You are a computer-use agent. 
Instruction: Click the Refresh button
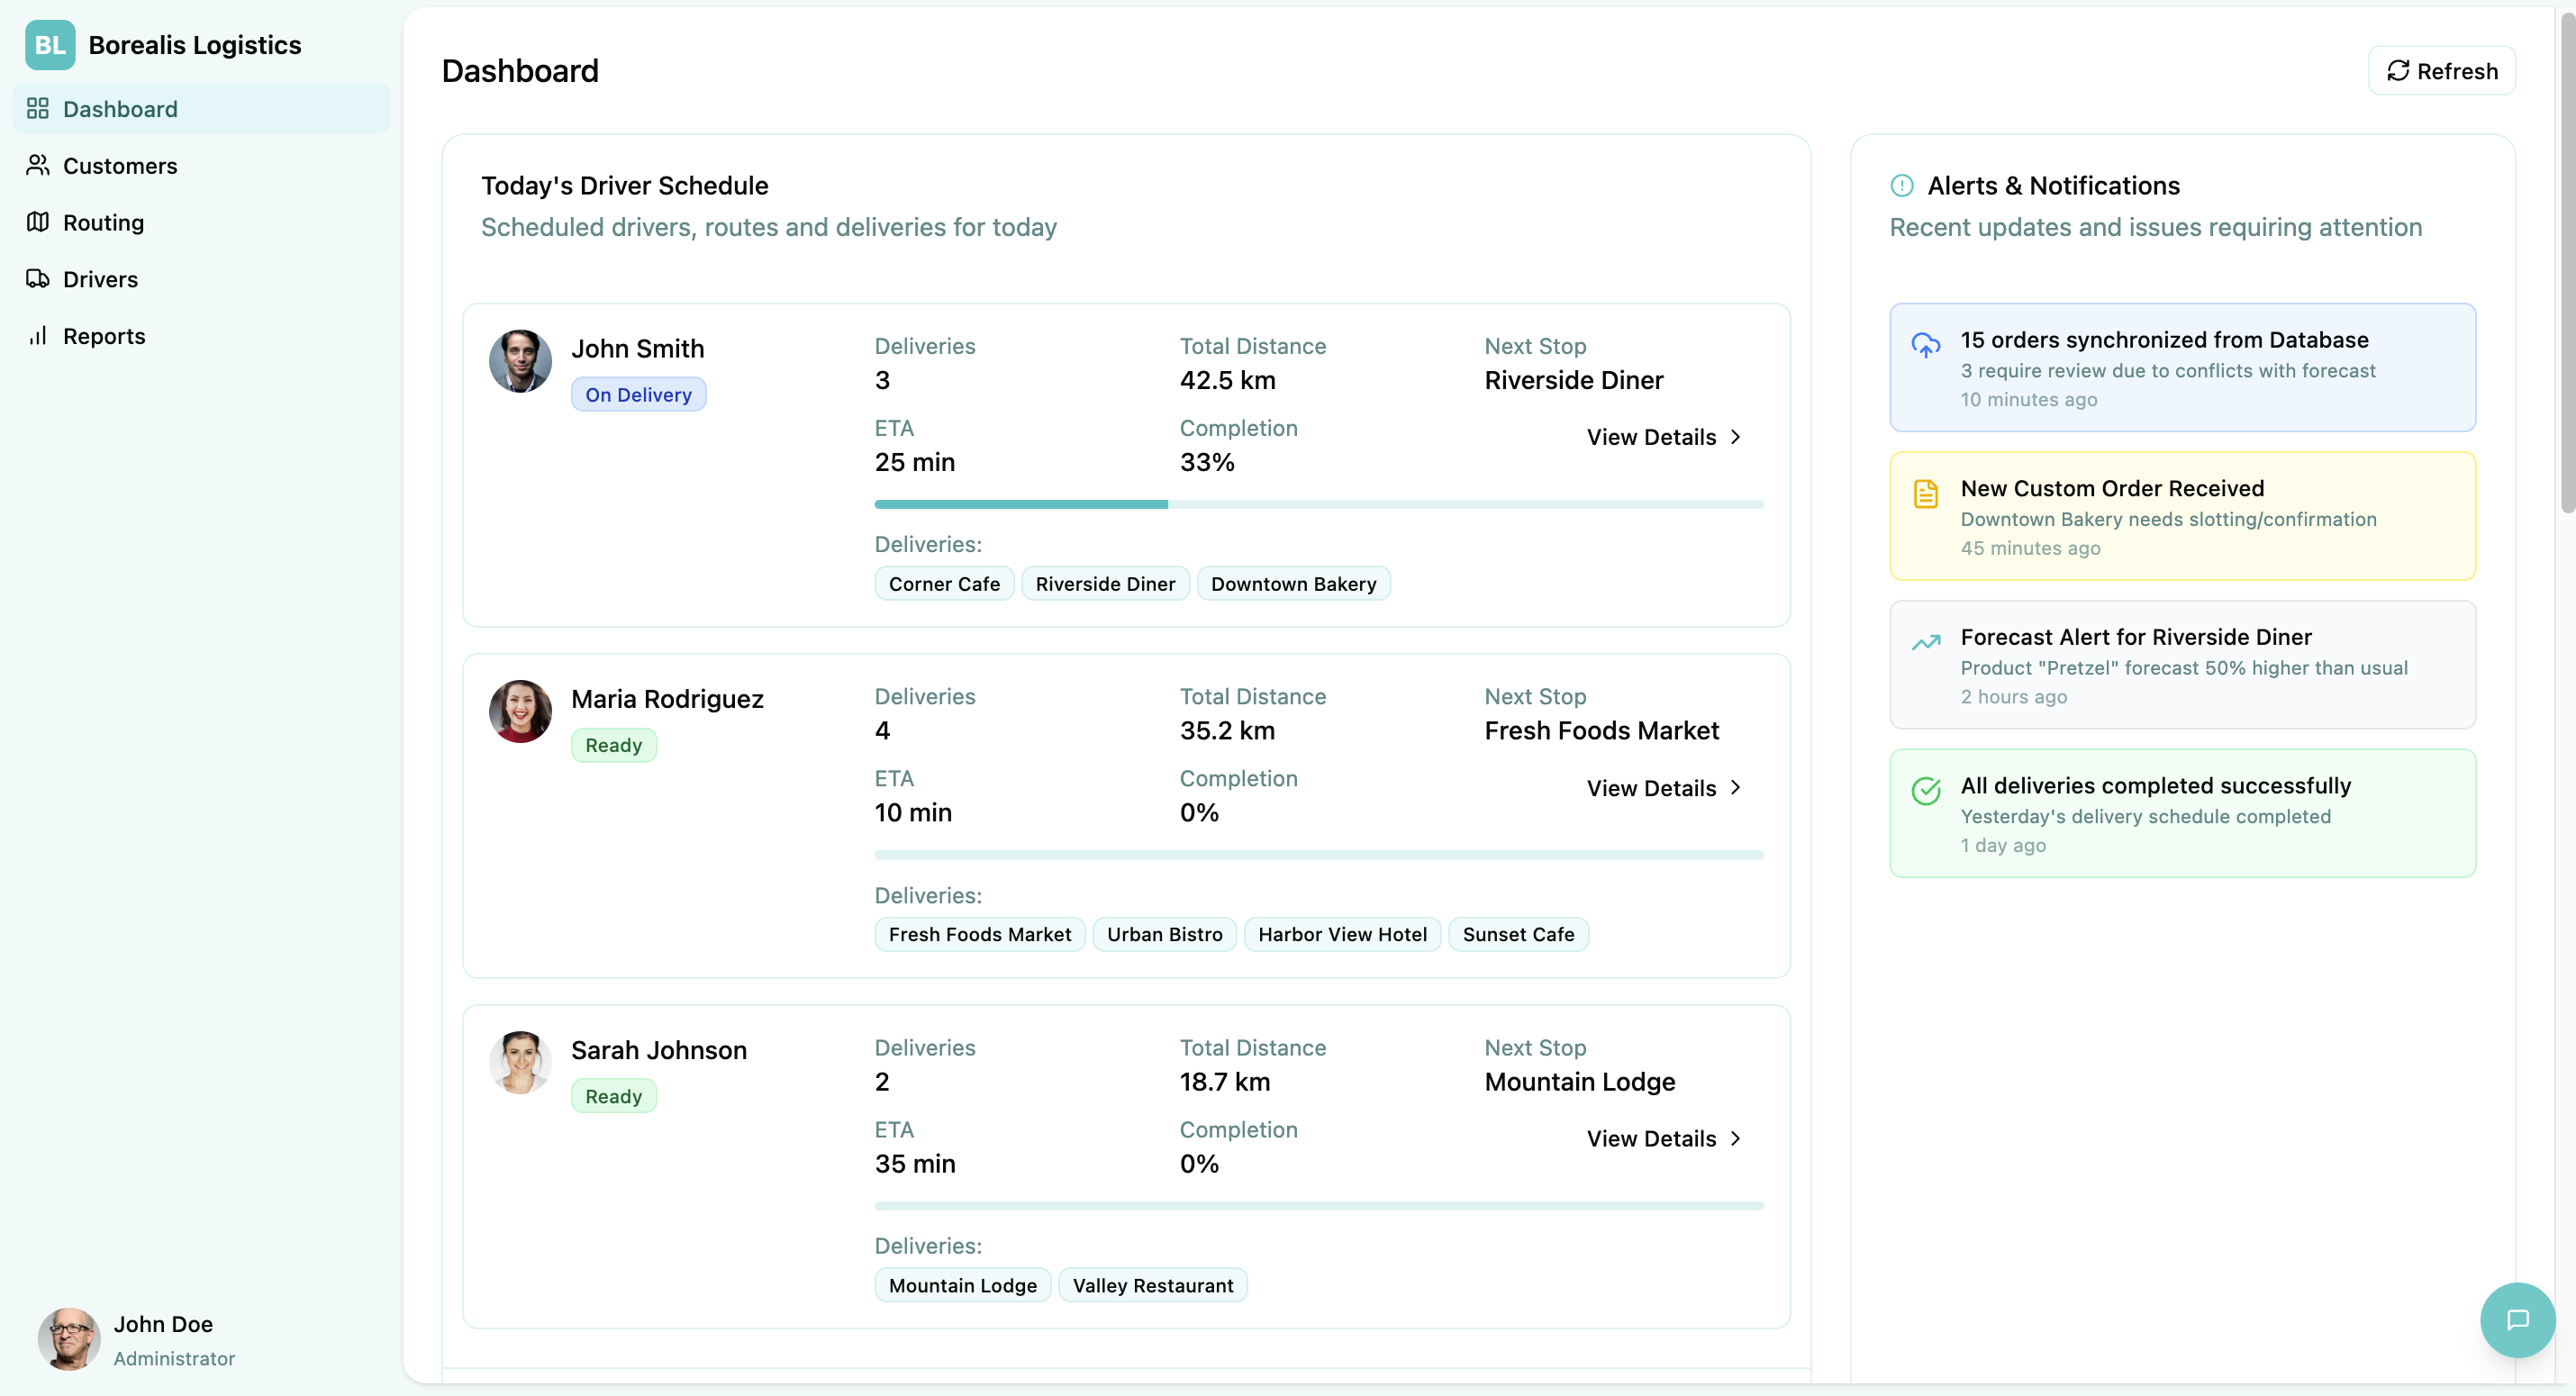point(2441,70)
